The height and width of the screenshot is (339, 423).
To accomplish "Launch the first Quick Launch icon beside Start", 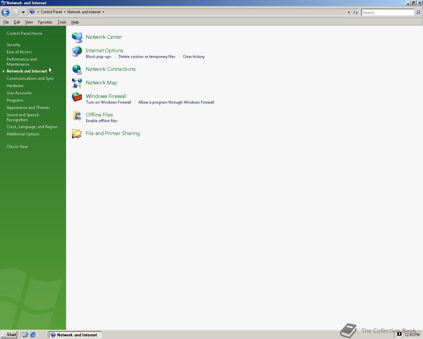I will (x=25, y=335).
